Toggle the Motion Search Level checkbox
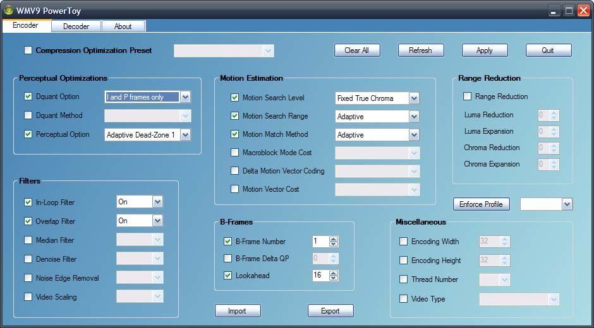Image resolution: width=594 pixels, height=328 pixels. (235, 98)
